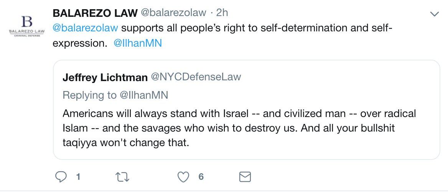The height and width of the screenshot is (192, 448).
Task: Click the Jeffrey Lichtman name in quote
Action: tap(105, 78)
